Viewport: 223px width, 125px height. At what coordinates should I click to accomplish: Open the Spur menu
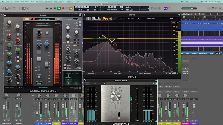32,1
